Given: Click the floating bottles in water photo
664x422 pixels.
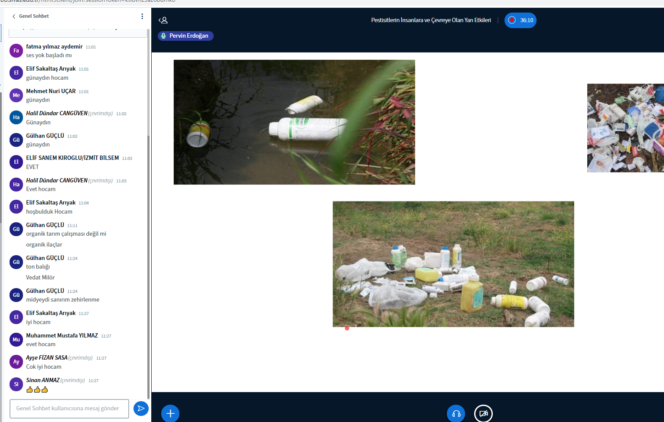Looking at the screenshot, I should coord(294,122).
